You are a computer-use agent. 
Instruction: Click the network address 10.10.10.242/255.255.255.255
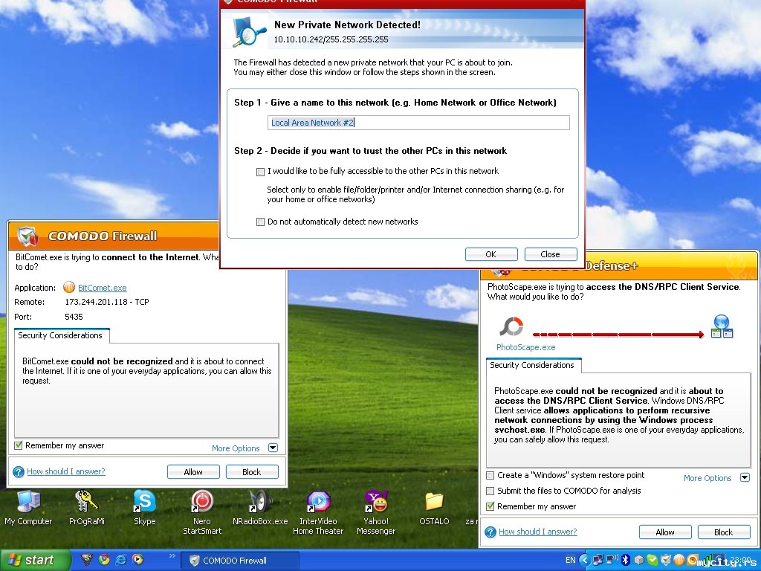(331, 40)
